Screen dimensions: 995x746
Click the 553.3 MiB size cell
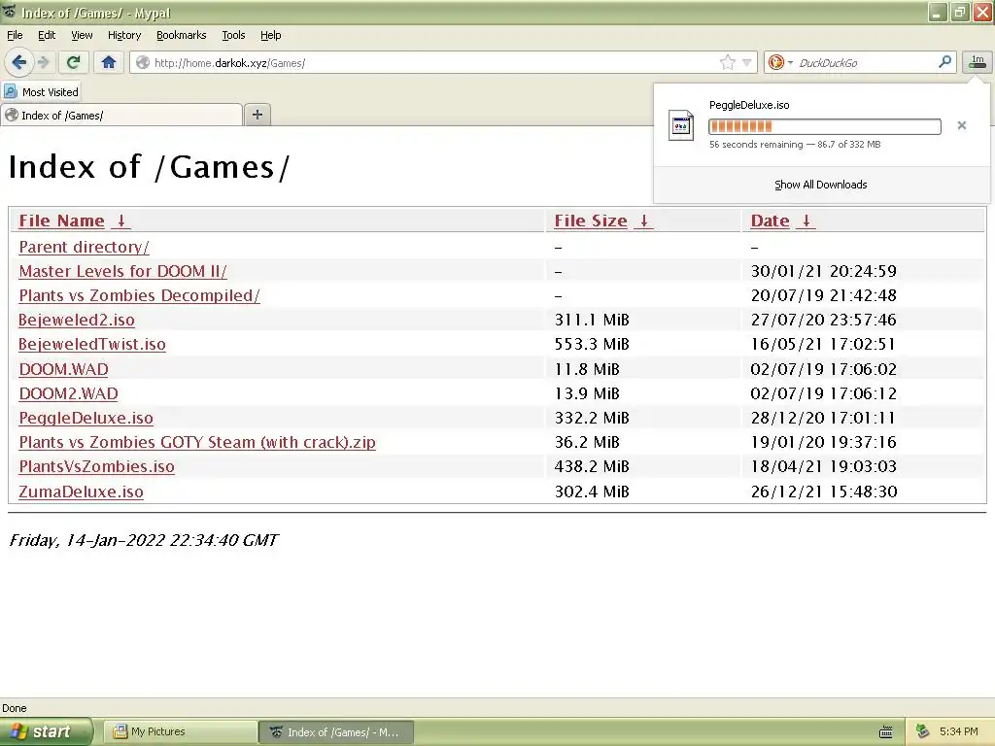pyautogui.click(x=592, y=344)
